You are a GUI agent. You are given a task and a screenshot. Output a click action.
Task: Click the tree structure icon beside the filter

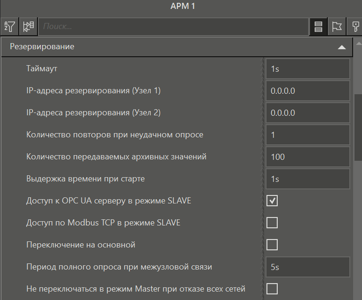29,27
